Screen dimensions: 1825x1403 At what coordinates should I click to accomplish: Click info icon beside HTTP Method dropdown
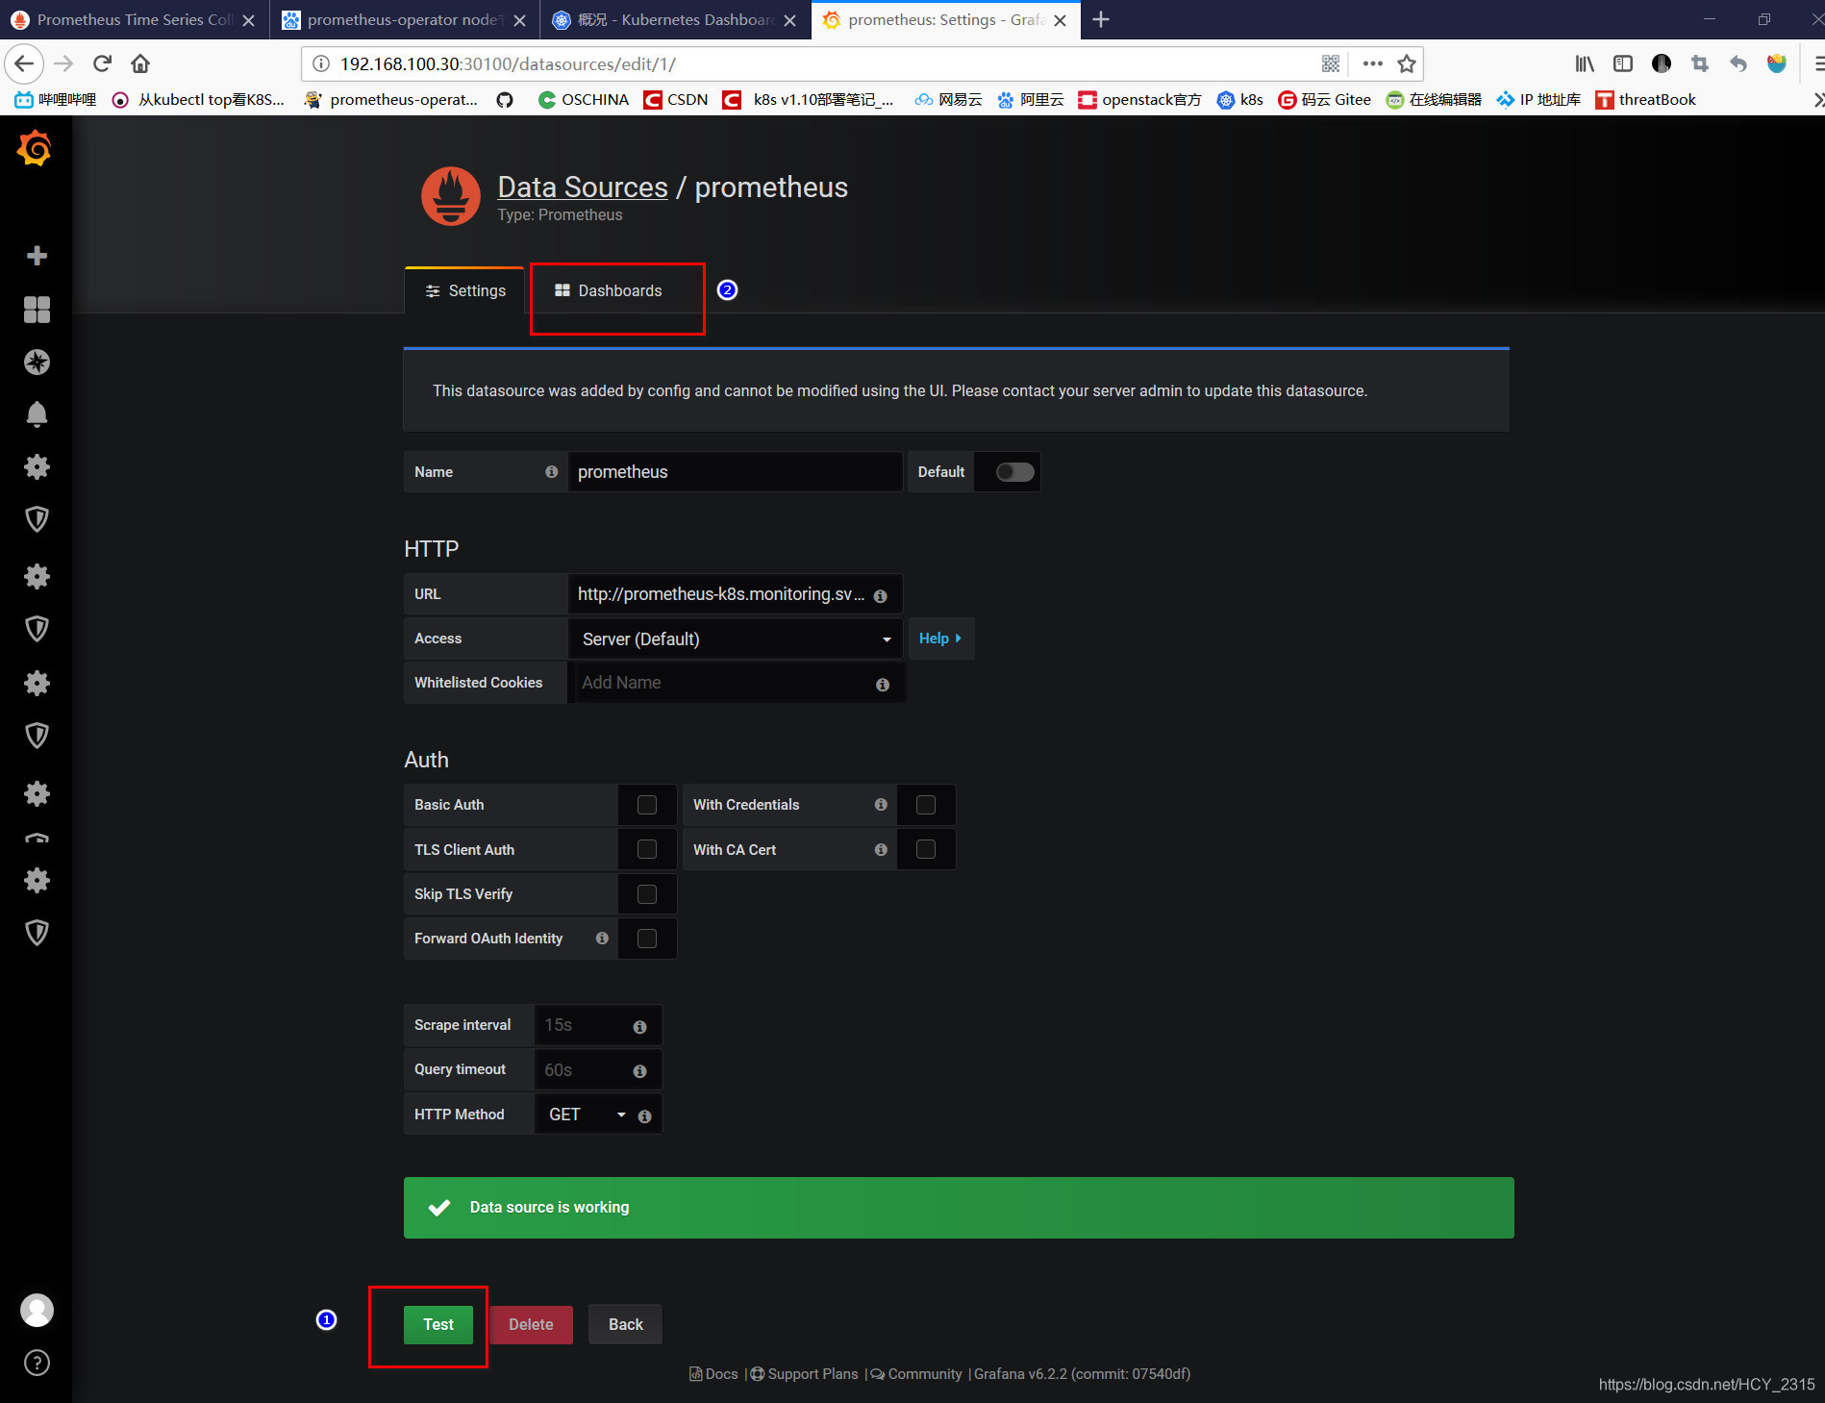coord(644,1116)
